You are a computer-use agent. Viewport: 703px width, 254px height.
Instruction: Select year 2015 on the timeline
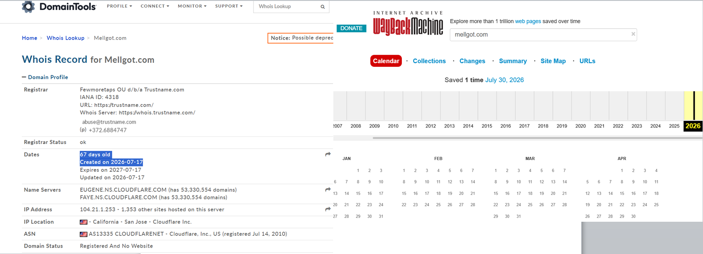[487, 126]
